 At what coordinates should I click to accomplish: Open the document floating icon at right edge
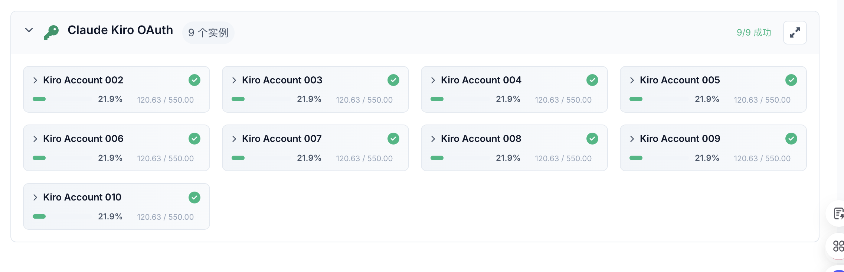(838, 214)
